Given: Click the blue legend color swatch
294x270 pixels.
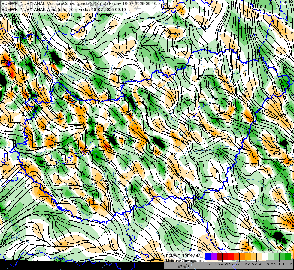Looking at the screenshot, I should [x=208, y=256].
